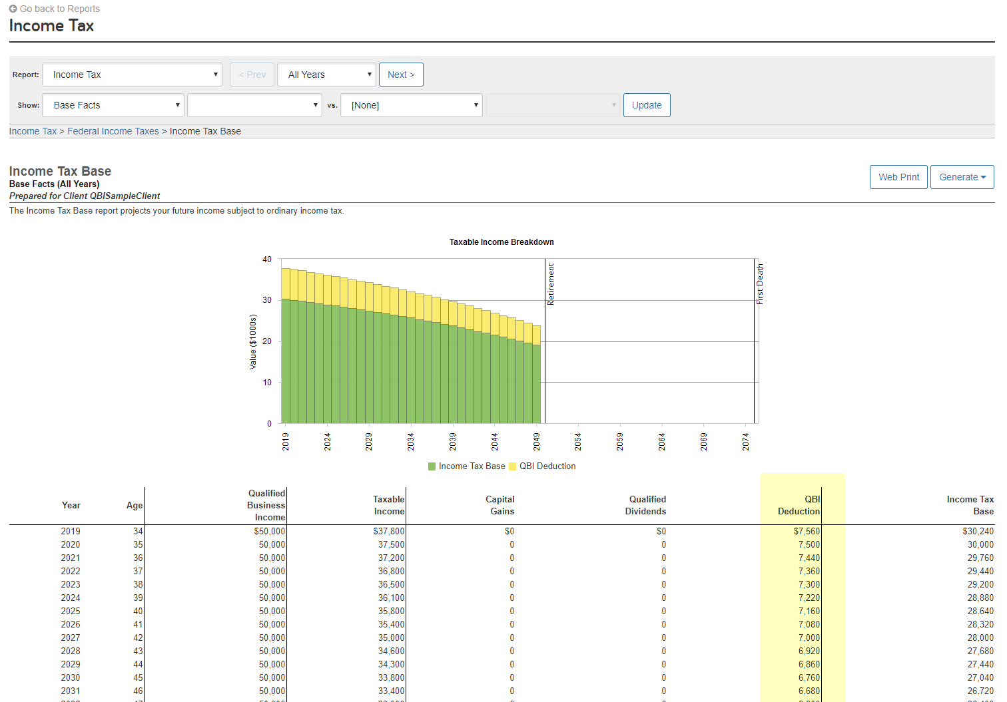The image size is (1007, 702).
Task: Click the 2031 year row cell
Action: coord(71,691)
